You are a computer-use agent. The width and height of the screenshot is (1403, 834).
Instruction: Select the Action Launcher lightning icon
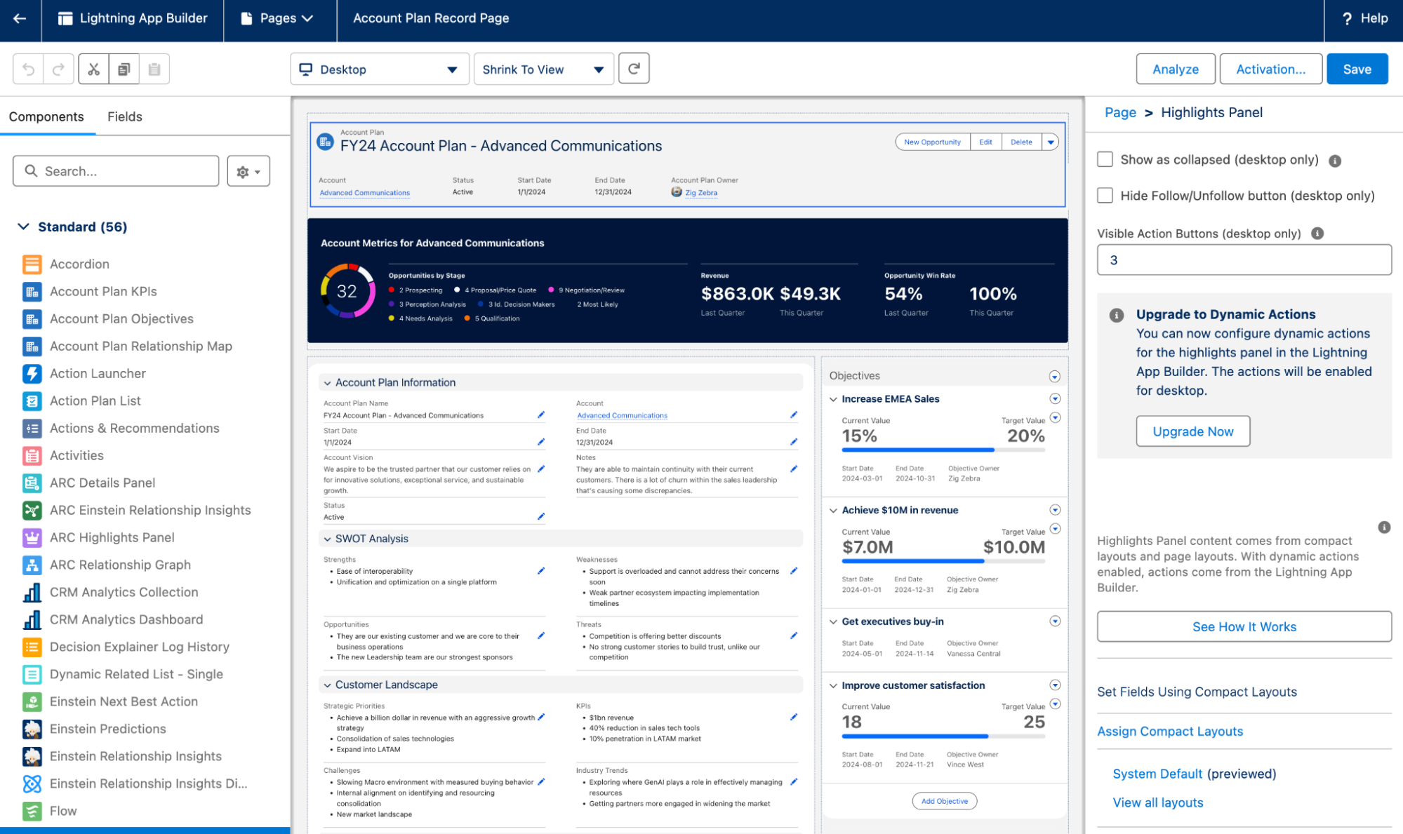[32, 374]
